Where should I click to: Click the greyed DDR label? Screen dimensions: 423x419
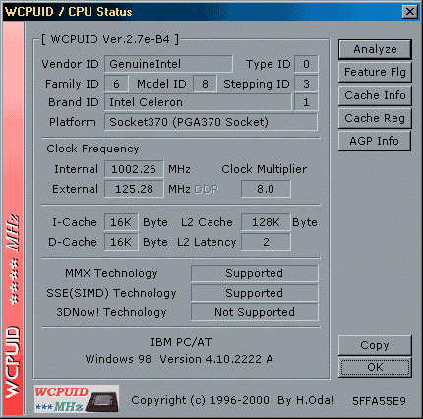tap(207, 189)
